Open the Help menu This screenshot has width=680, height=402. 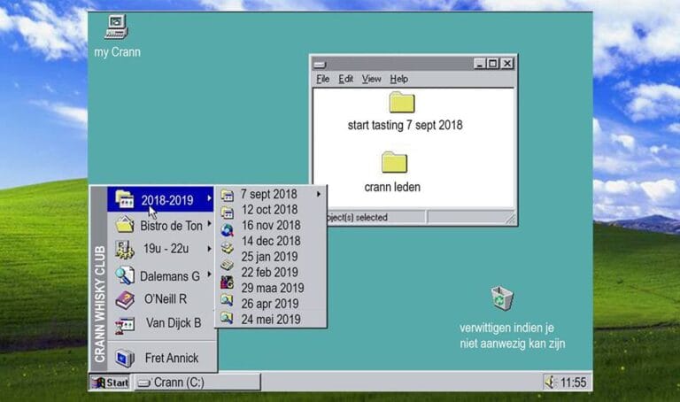coord(399,79)
